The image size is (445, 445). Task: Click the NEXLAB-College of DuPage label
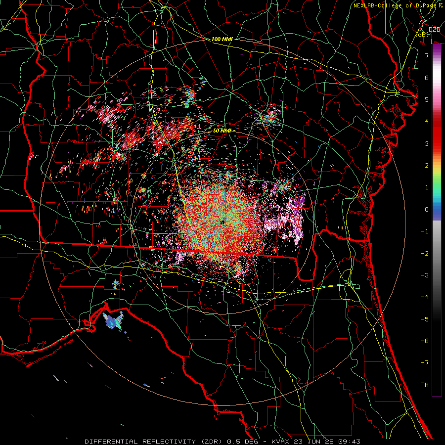(x=395, y=5)
